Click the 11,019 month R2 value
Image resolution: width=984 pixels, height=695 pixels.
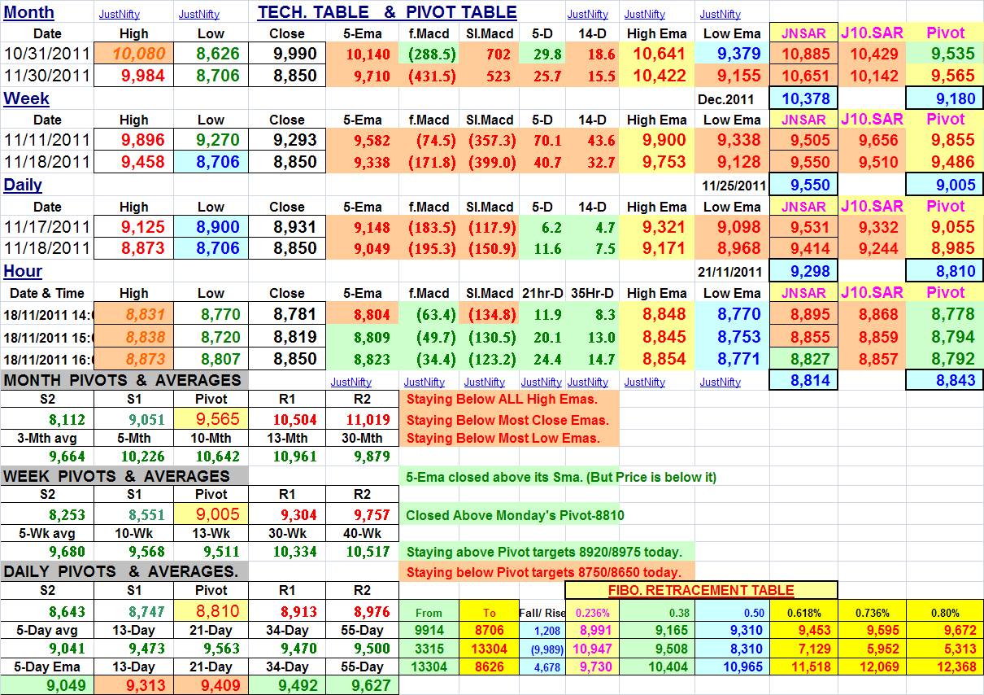tap(363, 420)
